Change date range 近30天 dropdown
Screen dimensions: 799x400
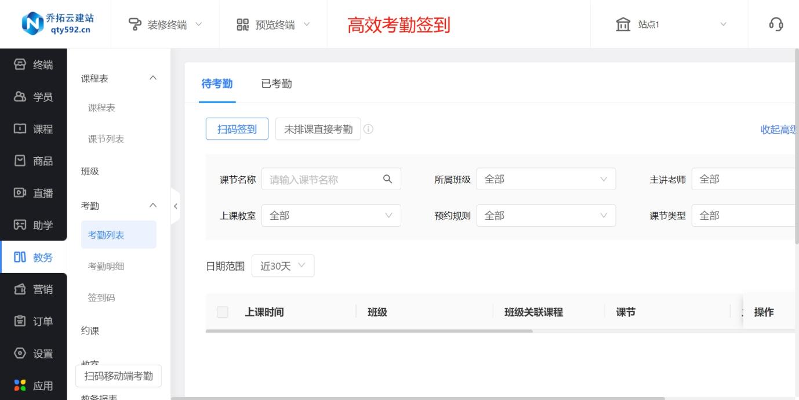283,266
